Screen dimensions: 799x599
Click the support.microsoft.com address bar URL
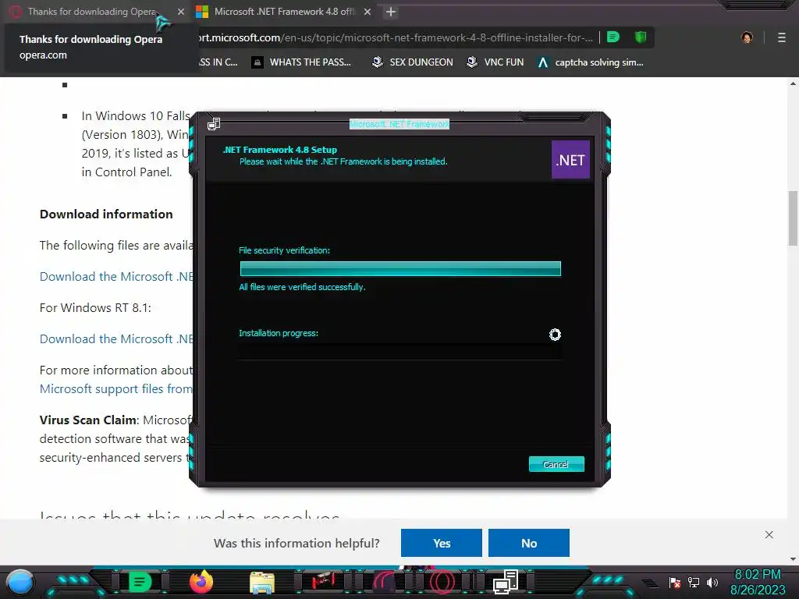coord(395,37)
